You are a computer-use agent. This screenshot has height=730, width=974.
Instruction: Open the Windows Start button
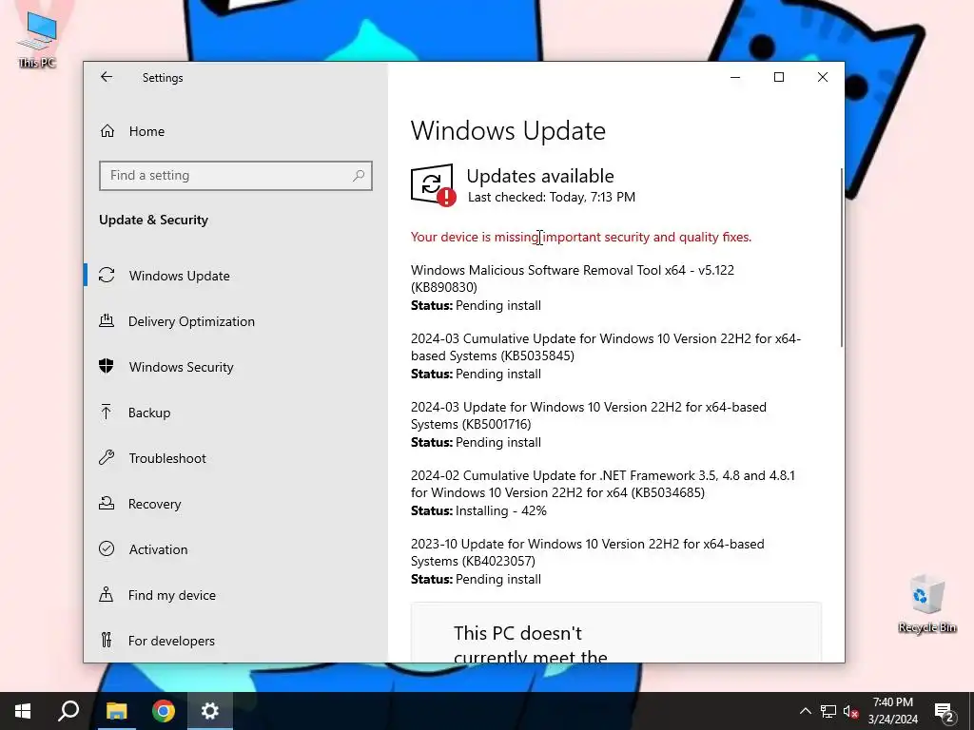tap(23, 711)
